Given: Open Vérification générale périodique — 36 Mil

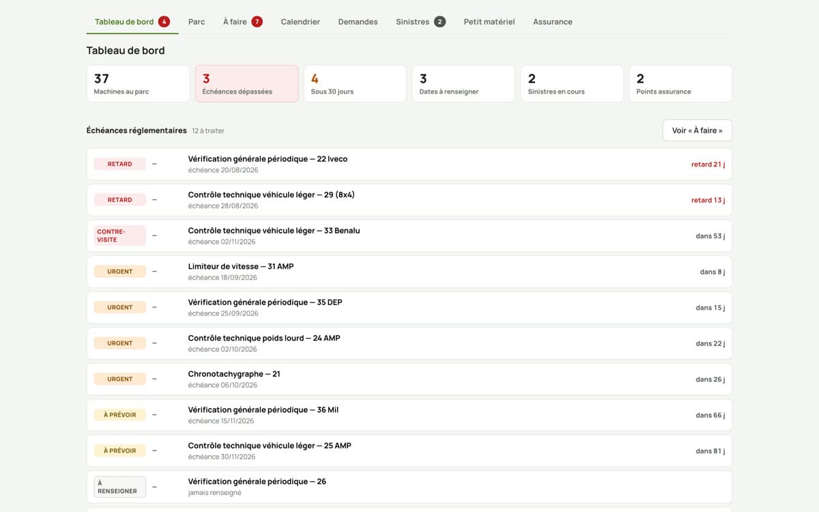Looking at the screenshot, I should click(409, 415).
